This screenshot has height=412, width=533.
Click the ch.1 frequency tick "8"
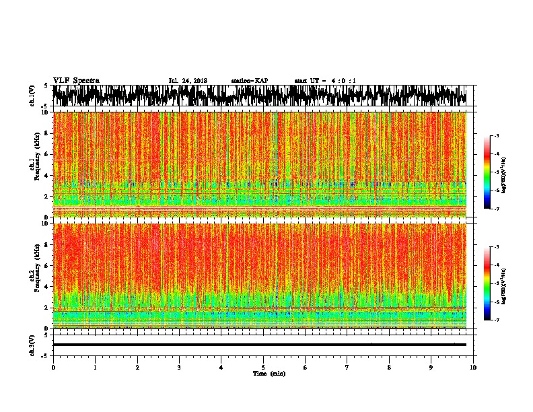point(47,133)
